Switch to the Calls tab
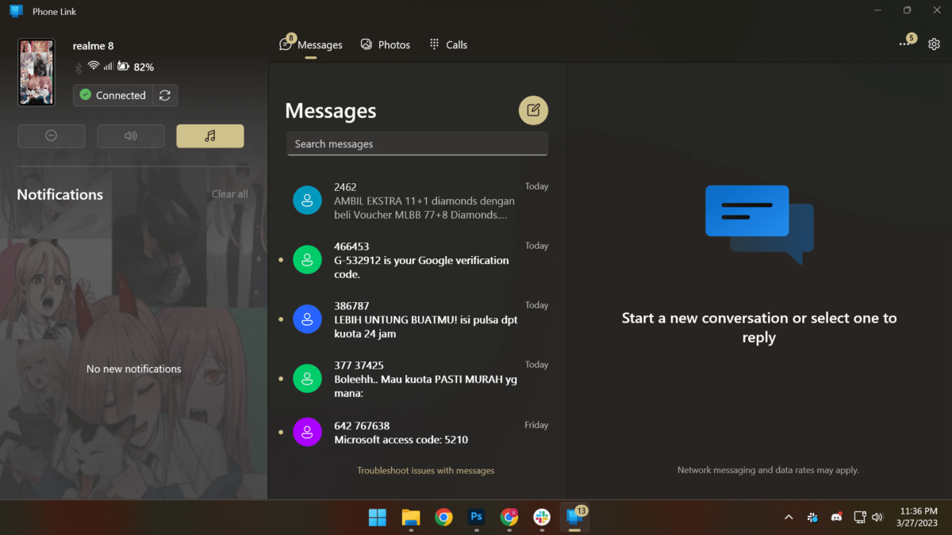The height and width of the screenshot is (535, 952). click(448, 45)
